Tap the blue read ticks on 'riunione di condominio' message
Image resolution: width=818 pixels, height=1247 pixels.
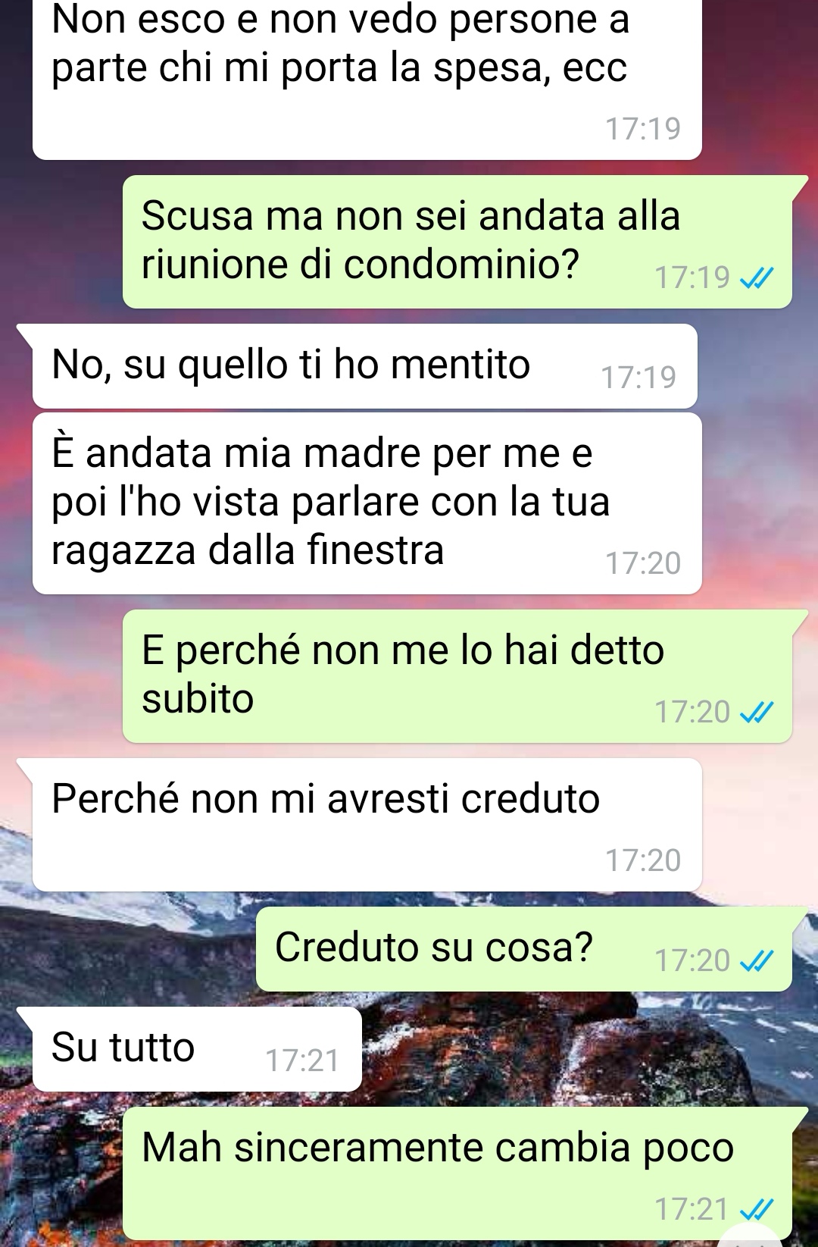(757, 280)
